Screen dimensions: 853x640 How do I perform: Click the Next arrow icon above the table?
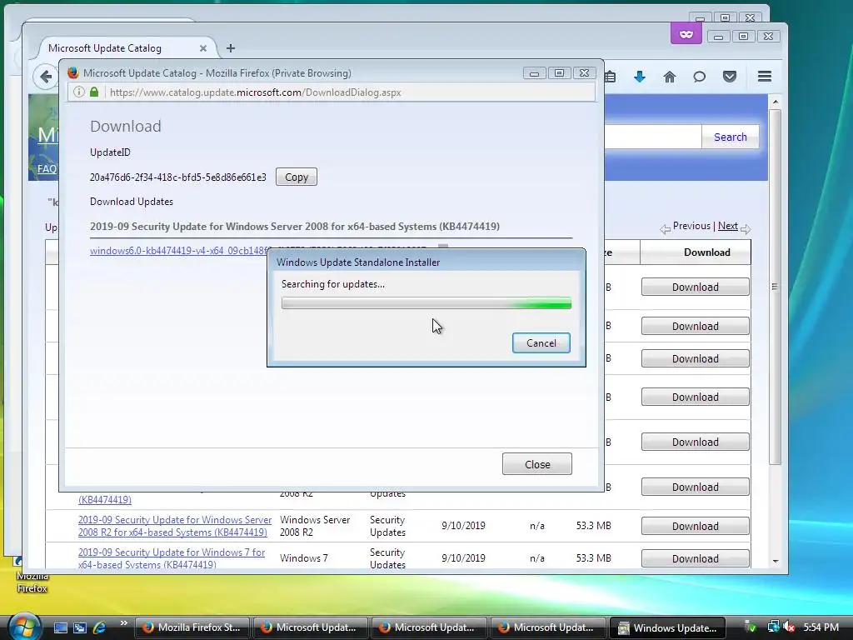tap(746, 229)
